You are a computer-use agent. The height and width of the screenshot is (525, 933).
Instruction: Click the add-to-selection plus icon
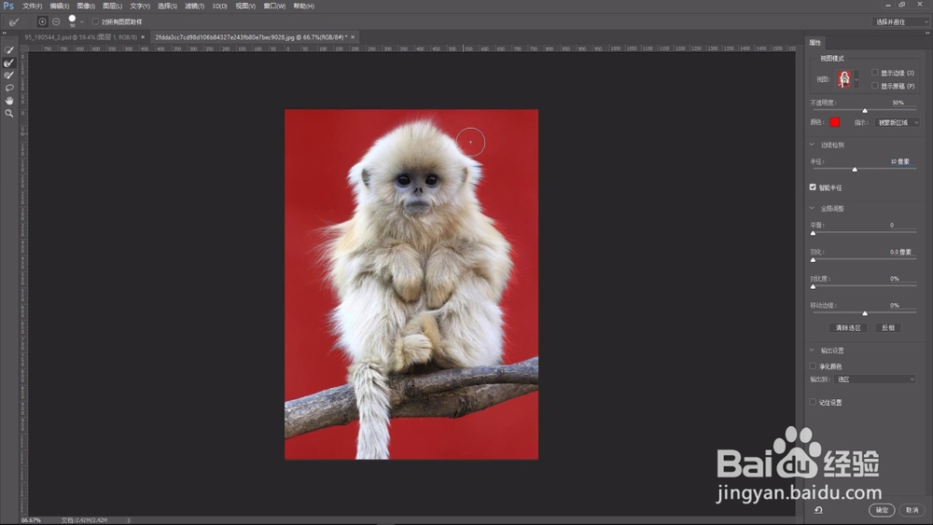pos(42,21)
